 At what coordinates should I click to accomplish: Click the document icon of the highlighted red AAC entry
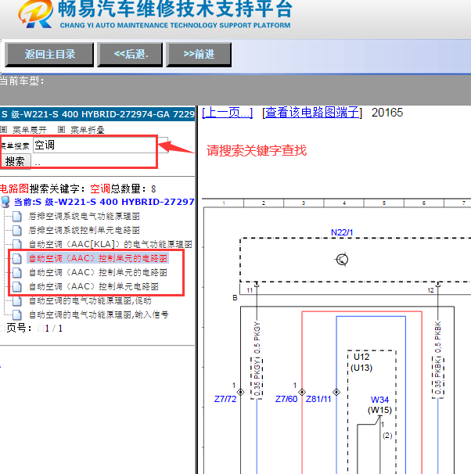[x=17, y=258]
